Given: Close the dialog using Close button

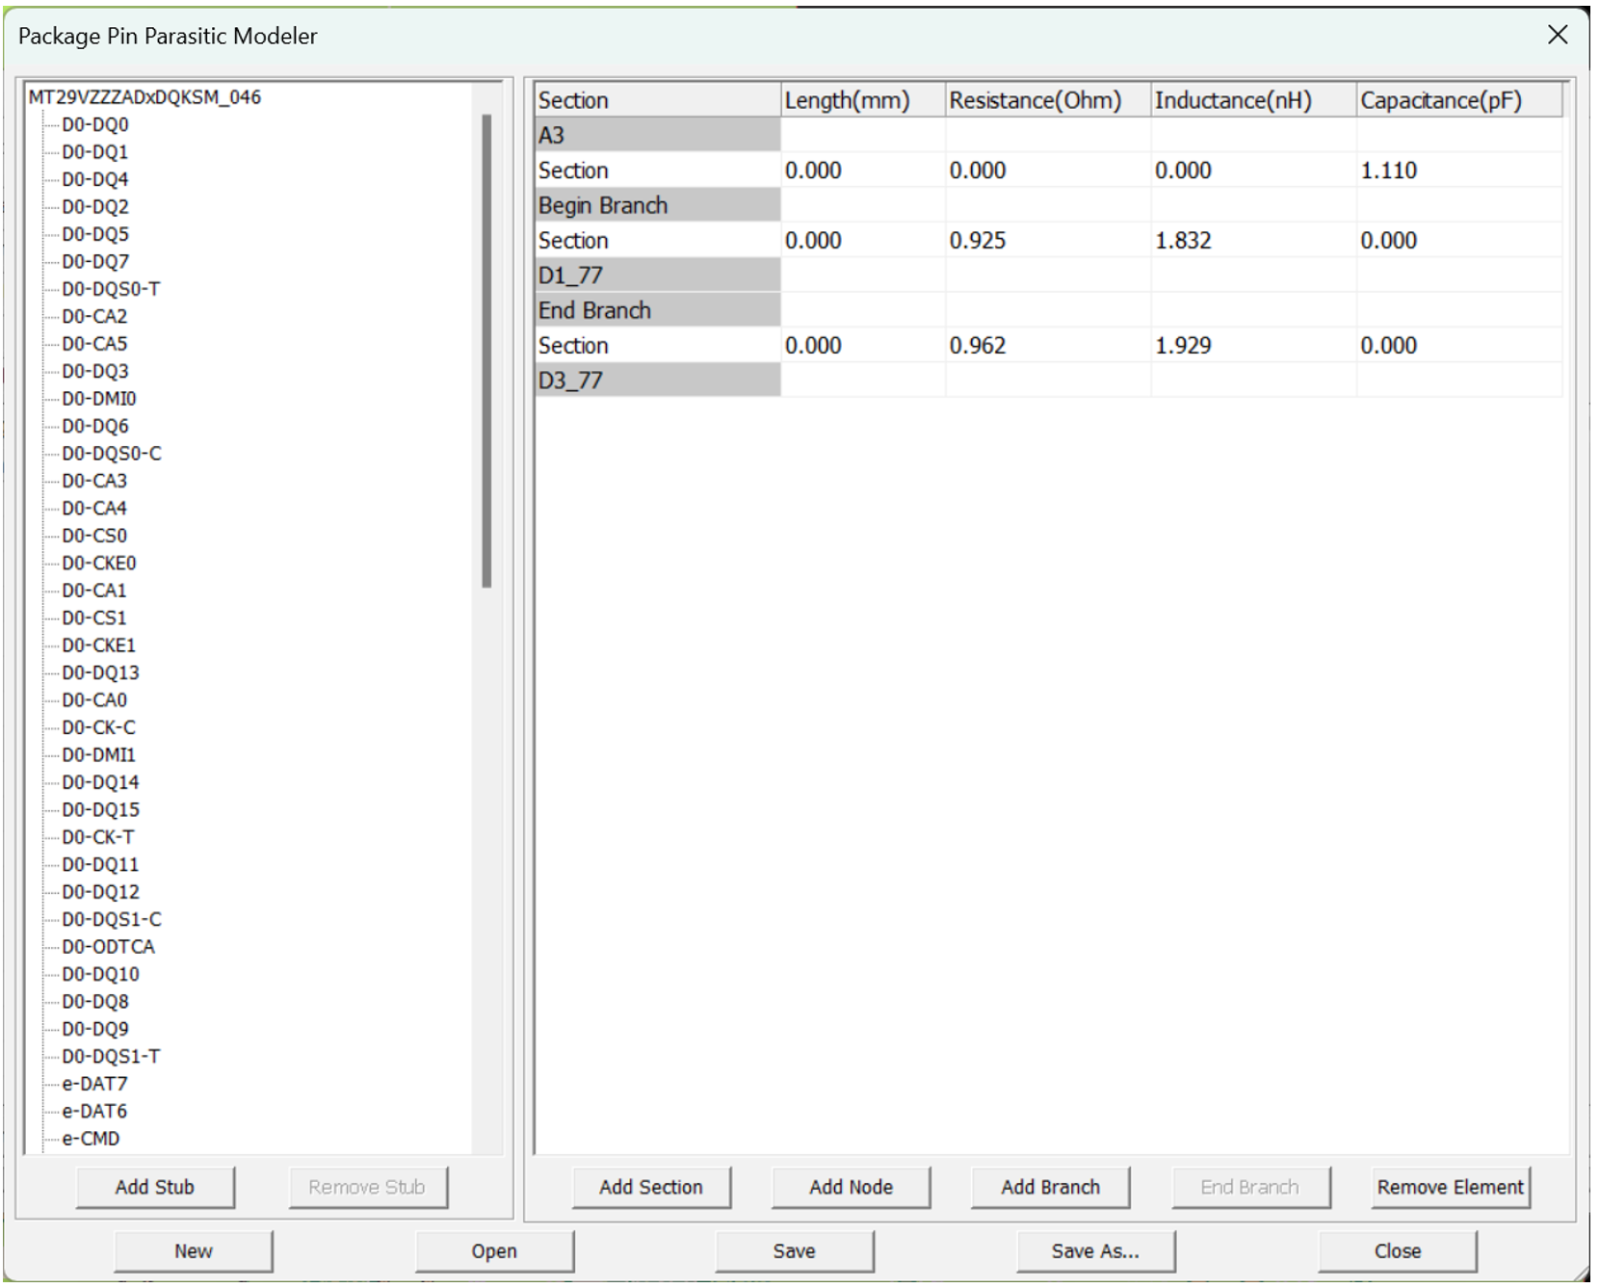Looking at the screenshot, I should point(1397,1250).
